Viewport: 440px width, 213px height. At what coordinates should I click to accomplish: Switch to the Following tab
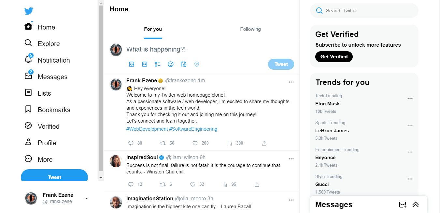click(x=250, y=29)
